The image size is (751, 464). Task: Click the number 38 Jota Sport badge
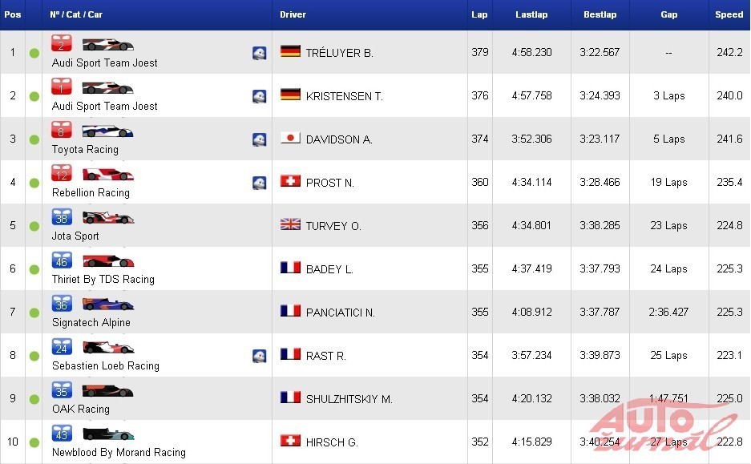(x=62, y=216)
